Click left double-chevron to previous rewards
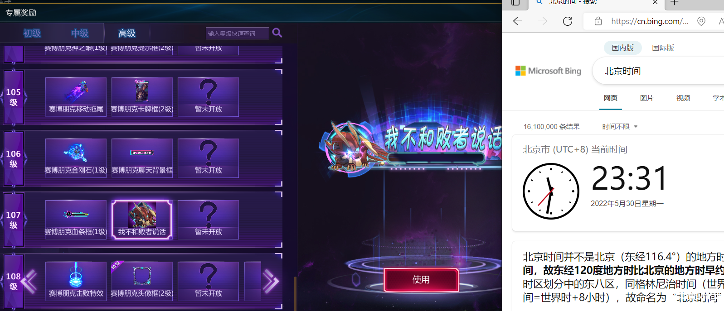This screenshot has height=311, width=724. click(29, 281)
